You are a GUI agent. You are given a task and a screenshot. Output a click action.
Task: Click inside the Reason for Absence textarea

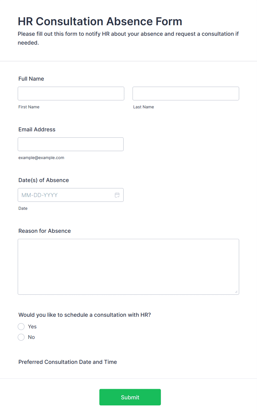128,267
